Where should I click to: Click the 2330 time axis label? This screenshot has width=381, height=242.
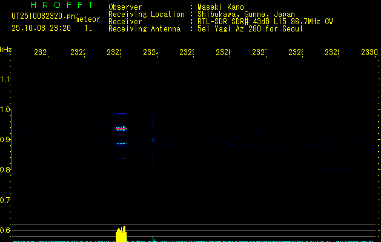click(x=370, y=52)
